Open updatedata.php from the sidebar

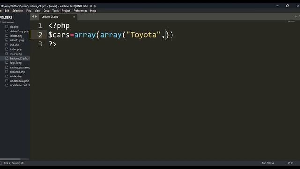point(20,81)
